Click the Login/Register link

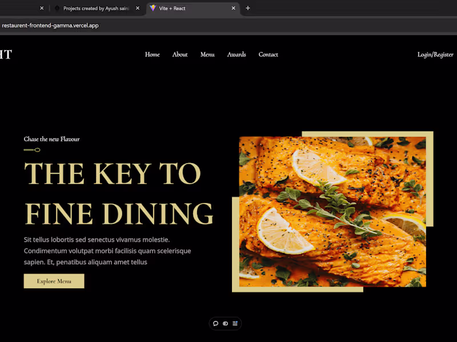(435, 55)
